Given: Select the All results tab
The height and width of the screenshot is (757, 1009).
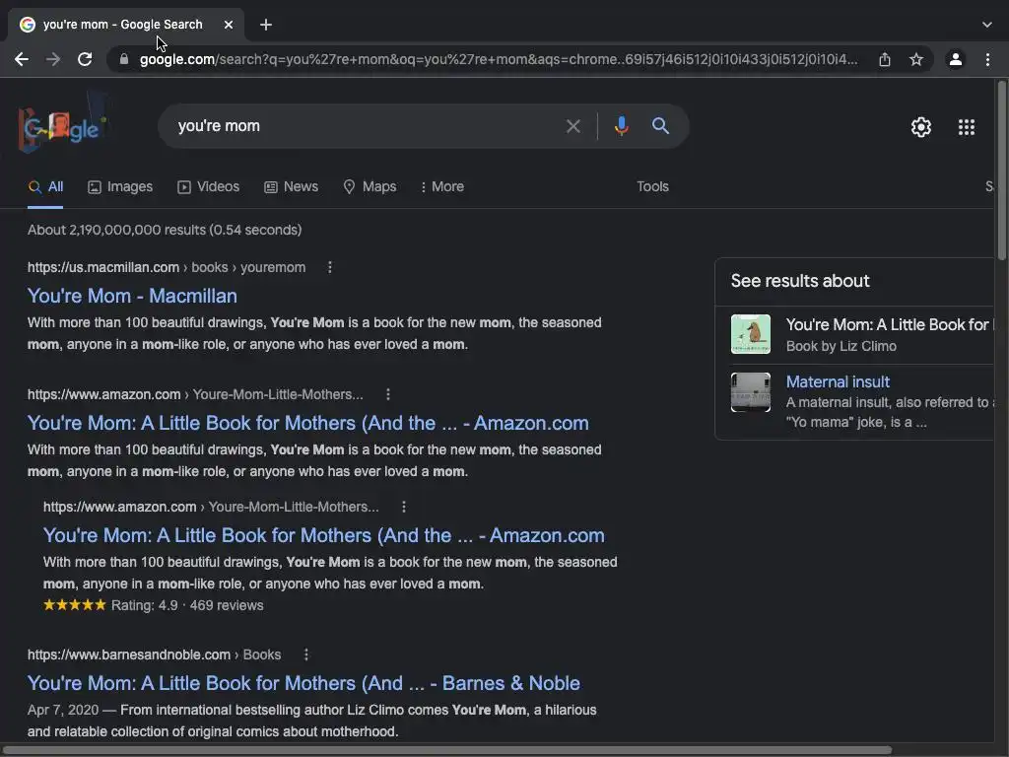Looking at the screenshot, I should tap(45, 186).
